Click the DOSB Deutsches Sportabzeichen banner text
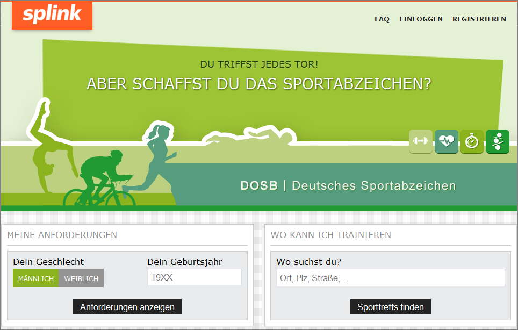This screenshot has width=518, height=330. point(348,185)
